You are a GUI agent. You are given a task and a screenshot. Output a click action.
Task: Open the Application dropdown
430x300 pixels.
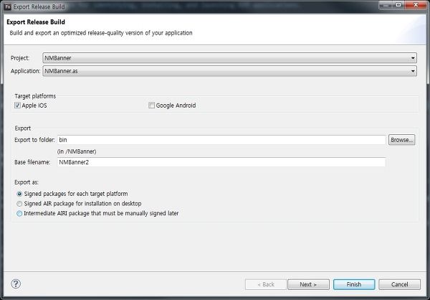click(229, 71)
